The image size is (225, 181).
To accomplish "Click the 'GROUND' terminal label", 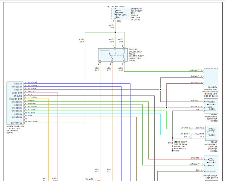I will pyautogui.click(x=18, y=96).
